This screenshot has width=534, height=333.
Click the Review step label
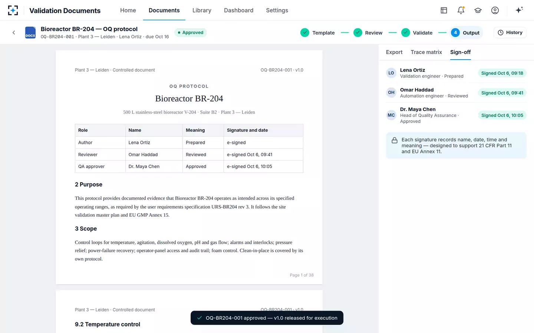[x=374, y=33]
